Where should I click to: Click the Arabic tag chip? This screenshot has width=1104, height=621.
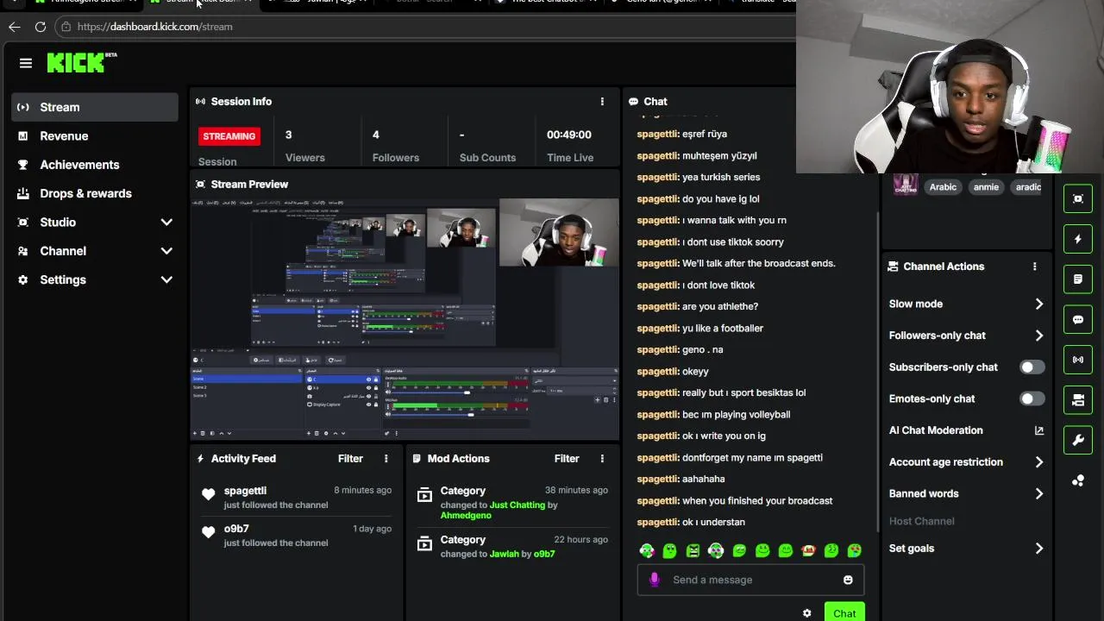click(943, 187)
